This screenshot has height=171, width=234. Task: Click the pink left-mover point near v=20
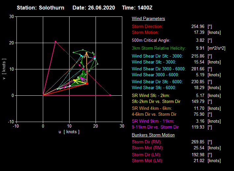coord(55,42)
